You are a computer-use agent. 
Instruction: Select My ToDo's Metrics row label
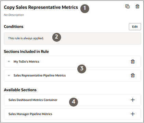[26, 61]
